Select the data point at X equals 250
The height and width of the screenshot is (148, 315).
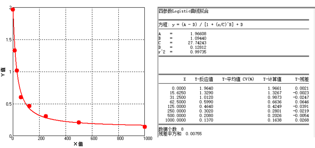46,116
